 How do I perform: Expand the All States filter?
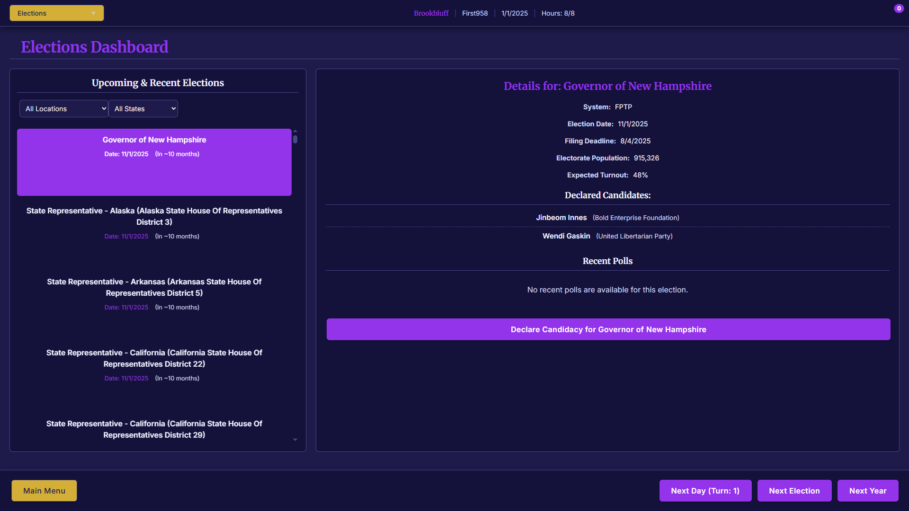[143, 109]
